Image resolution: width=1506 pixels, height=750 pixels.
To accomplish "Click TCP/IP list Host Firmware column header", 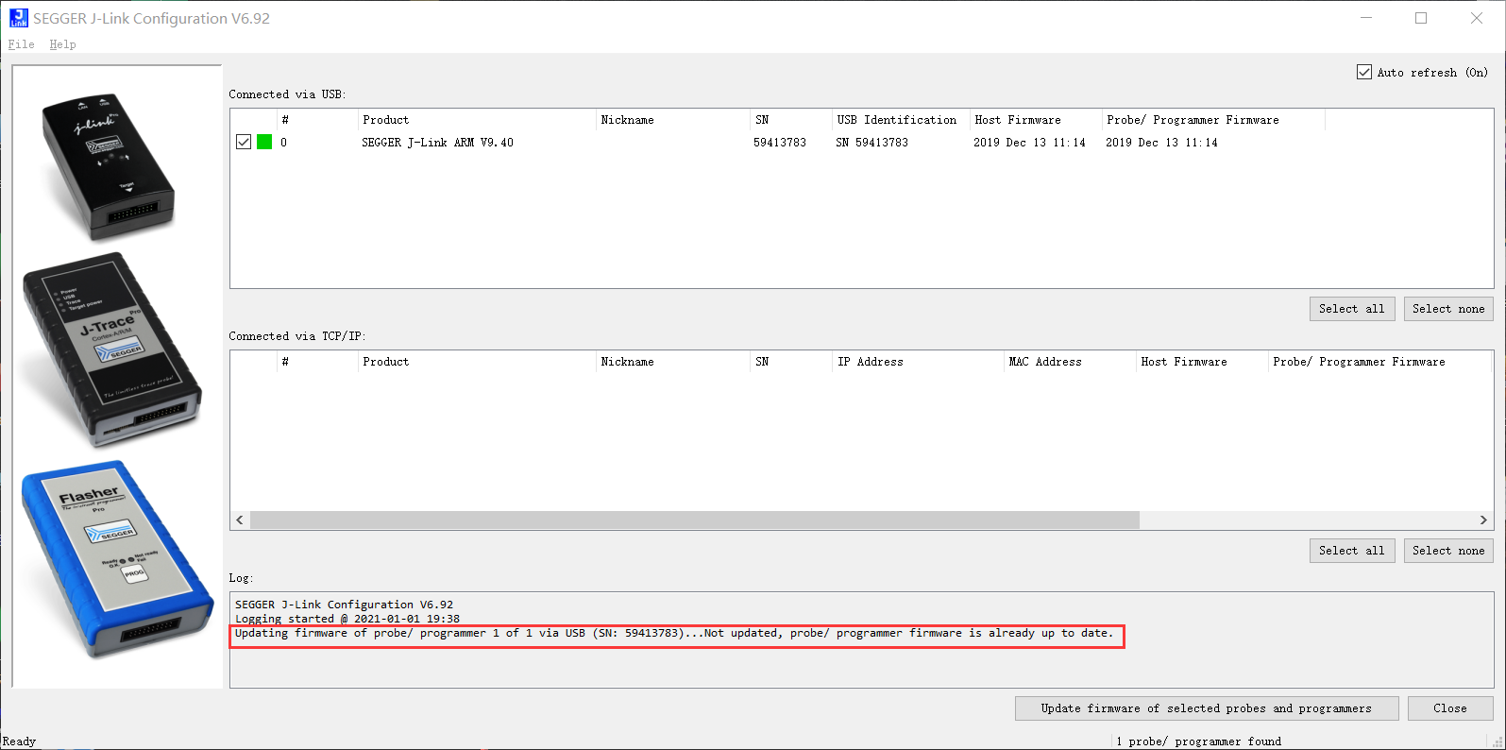I will pyautogui.click(x=1203, y=362).
